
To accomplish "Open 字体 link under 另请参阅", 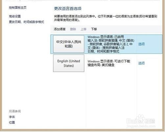I will [12, 117].
